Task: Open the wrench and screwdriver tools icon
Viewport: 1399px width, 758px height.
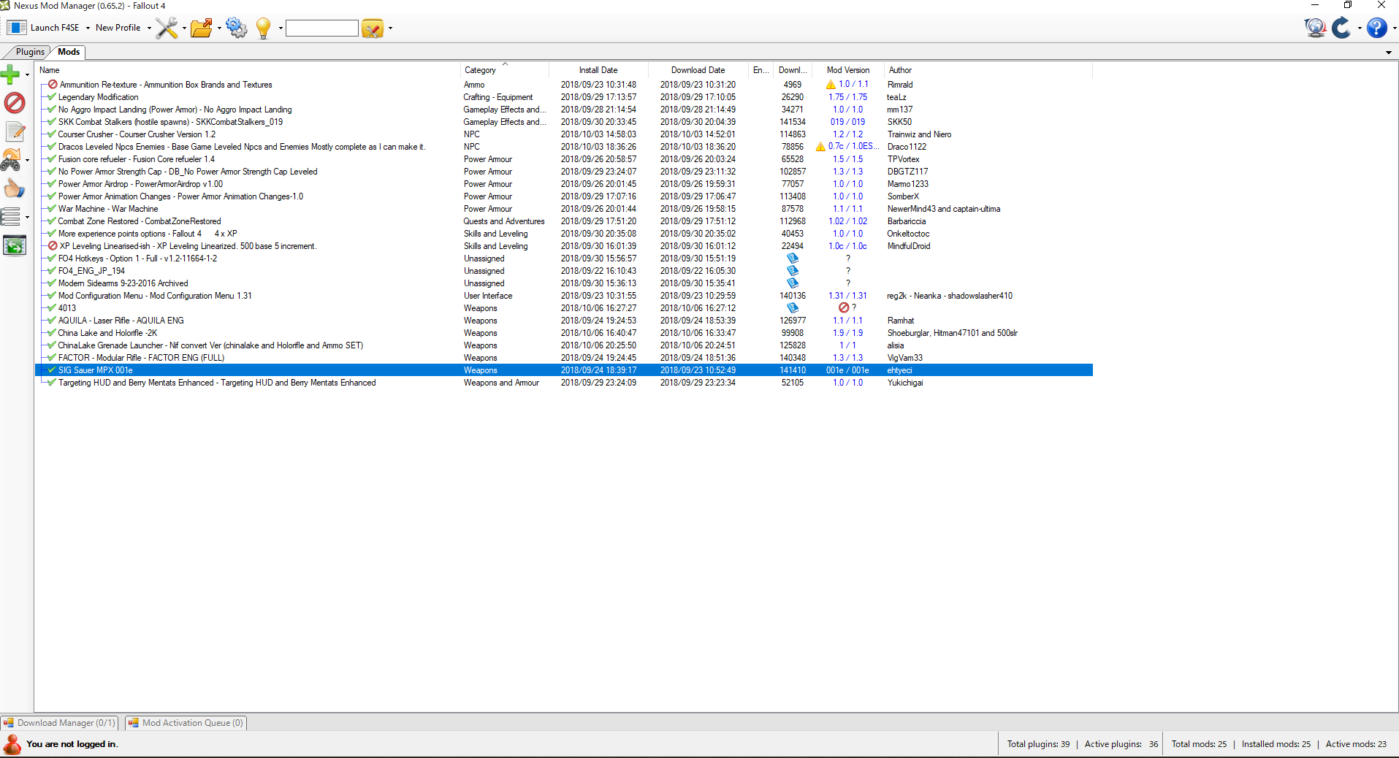Action: 167,28
